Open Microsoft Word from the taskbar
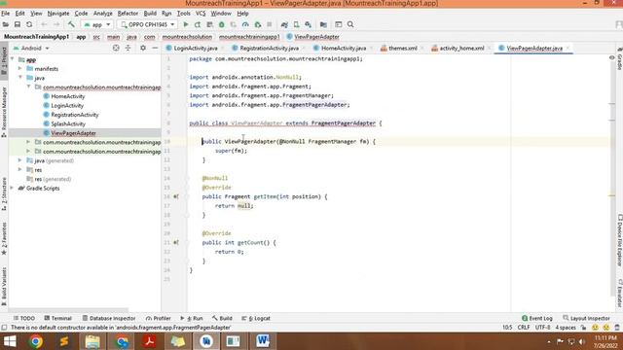 point(263,341)
